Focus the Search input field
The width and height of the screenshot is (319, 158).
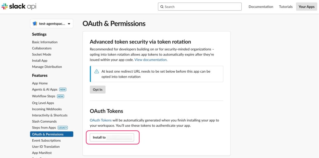point(200,7)
